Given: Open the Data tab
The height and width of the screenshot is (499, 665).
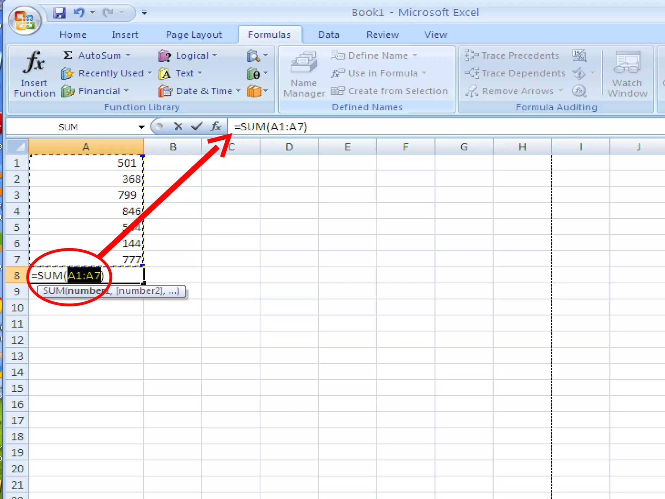Looking at the screenshot, I should [329, 35].
